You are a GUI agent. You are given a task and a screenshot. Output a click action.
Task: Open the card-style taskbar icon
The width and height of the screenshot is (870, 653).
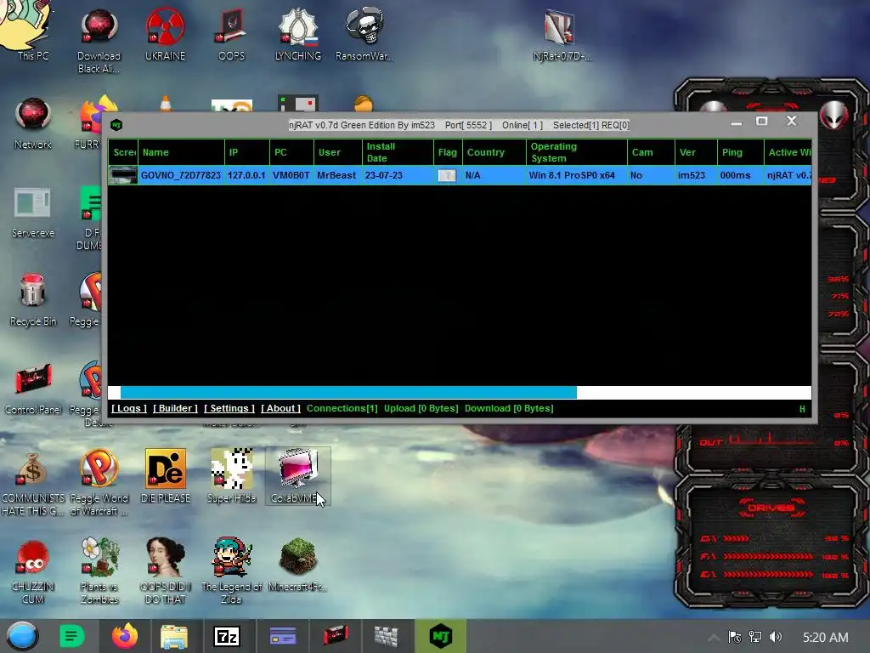(x=283, y=636)
